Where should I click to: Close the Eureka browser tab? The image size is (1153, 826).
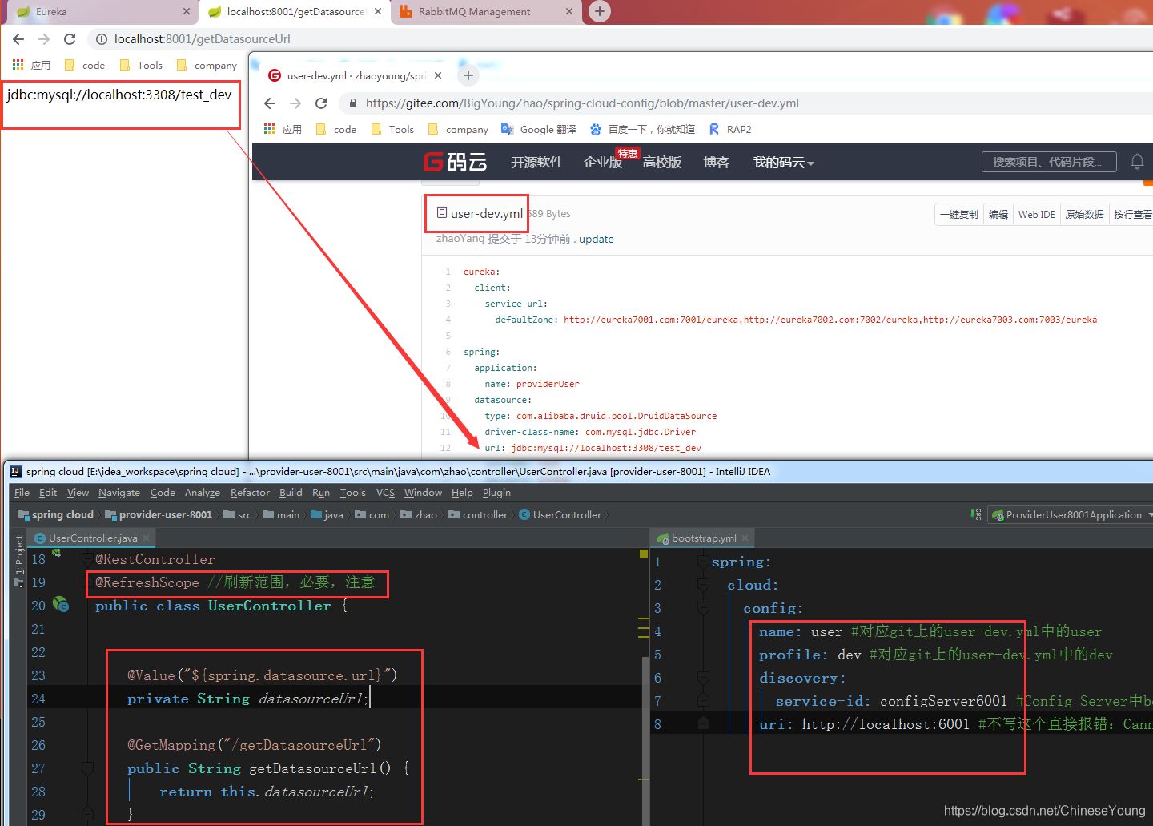coord(186,12)
